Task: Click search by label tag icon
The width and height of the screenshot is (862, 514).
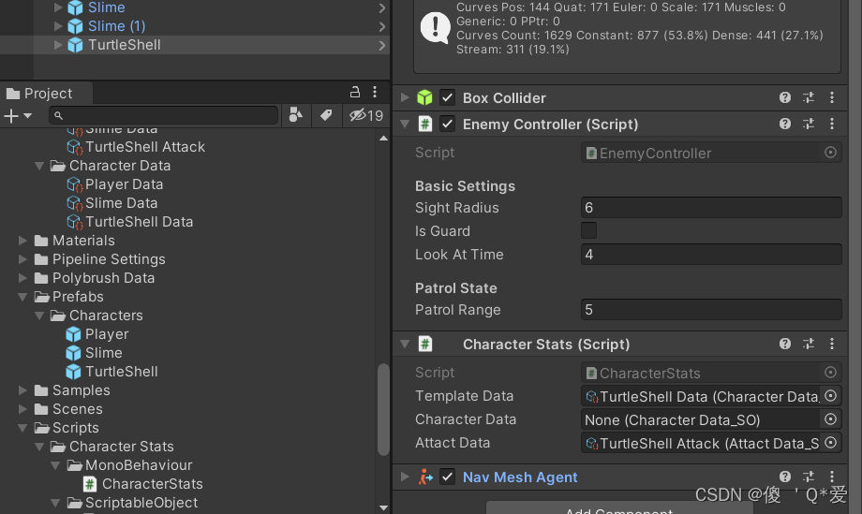Action: (x=326, y=115)
